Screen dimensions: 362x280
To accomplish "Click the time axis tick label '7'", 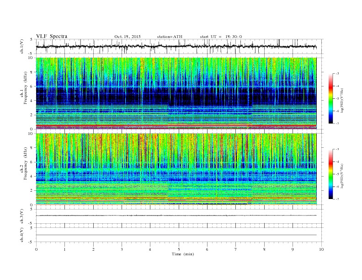I will tap(236, 249).
